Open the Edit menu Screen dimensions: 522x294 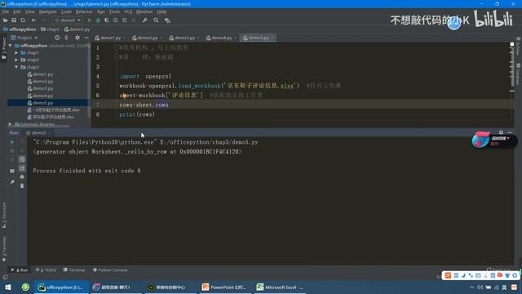[17, 11]
